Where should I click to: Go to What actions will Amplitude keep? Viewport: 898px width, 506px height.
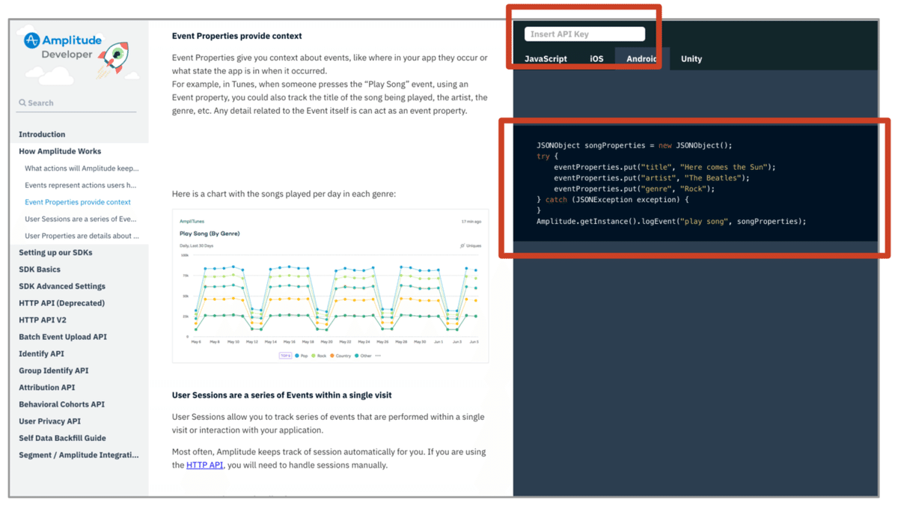82,168
